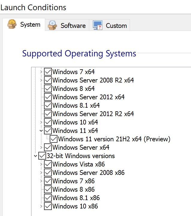Open the Custom tab
This screenshot has height=216, width=191.
pyautogui.click(x=110, y=25)
